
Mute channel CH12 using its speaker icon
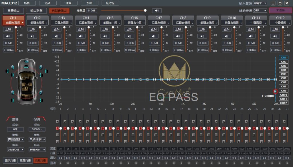coord(275,36)
